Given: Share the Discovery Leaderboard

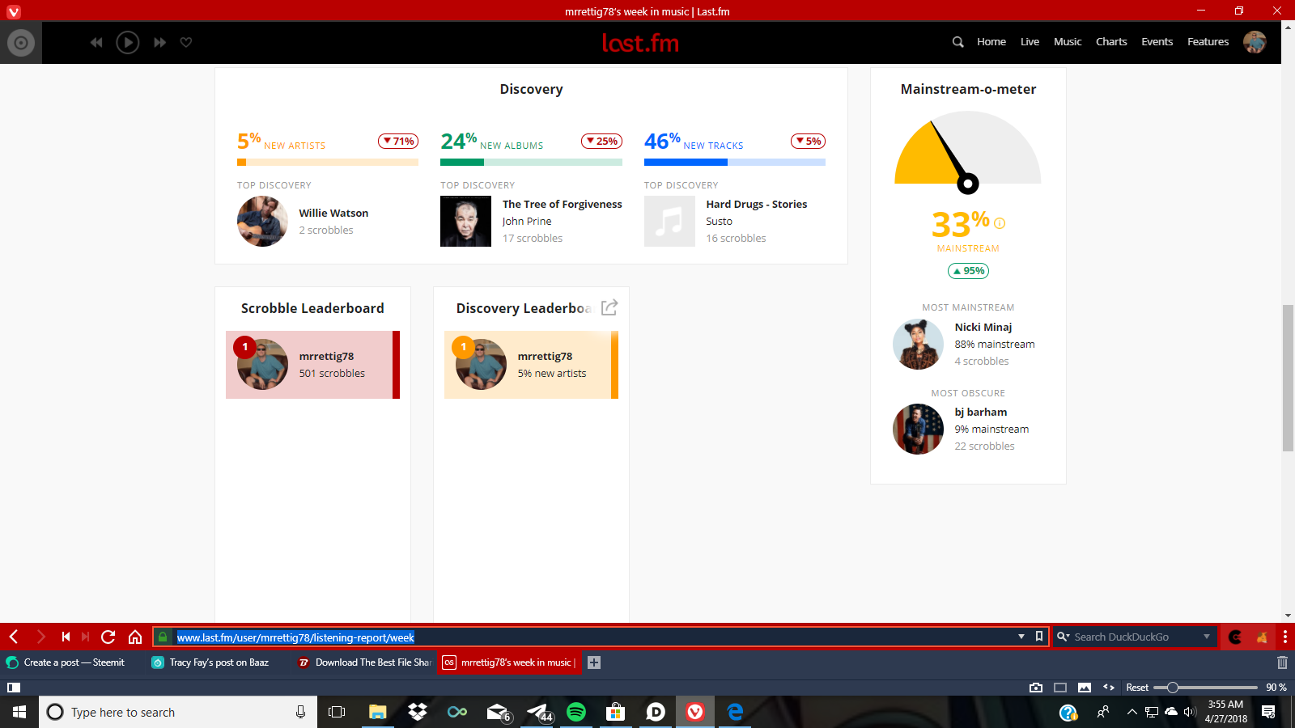Looking at the screenshot, I should tap(609, 307).
